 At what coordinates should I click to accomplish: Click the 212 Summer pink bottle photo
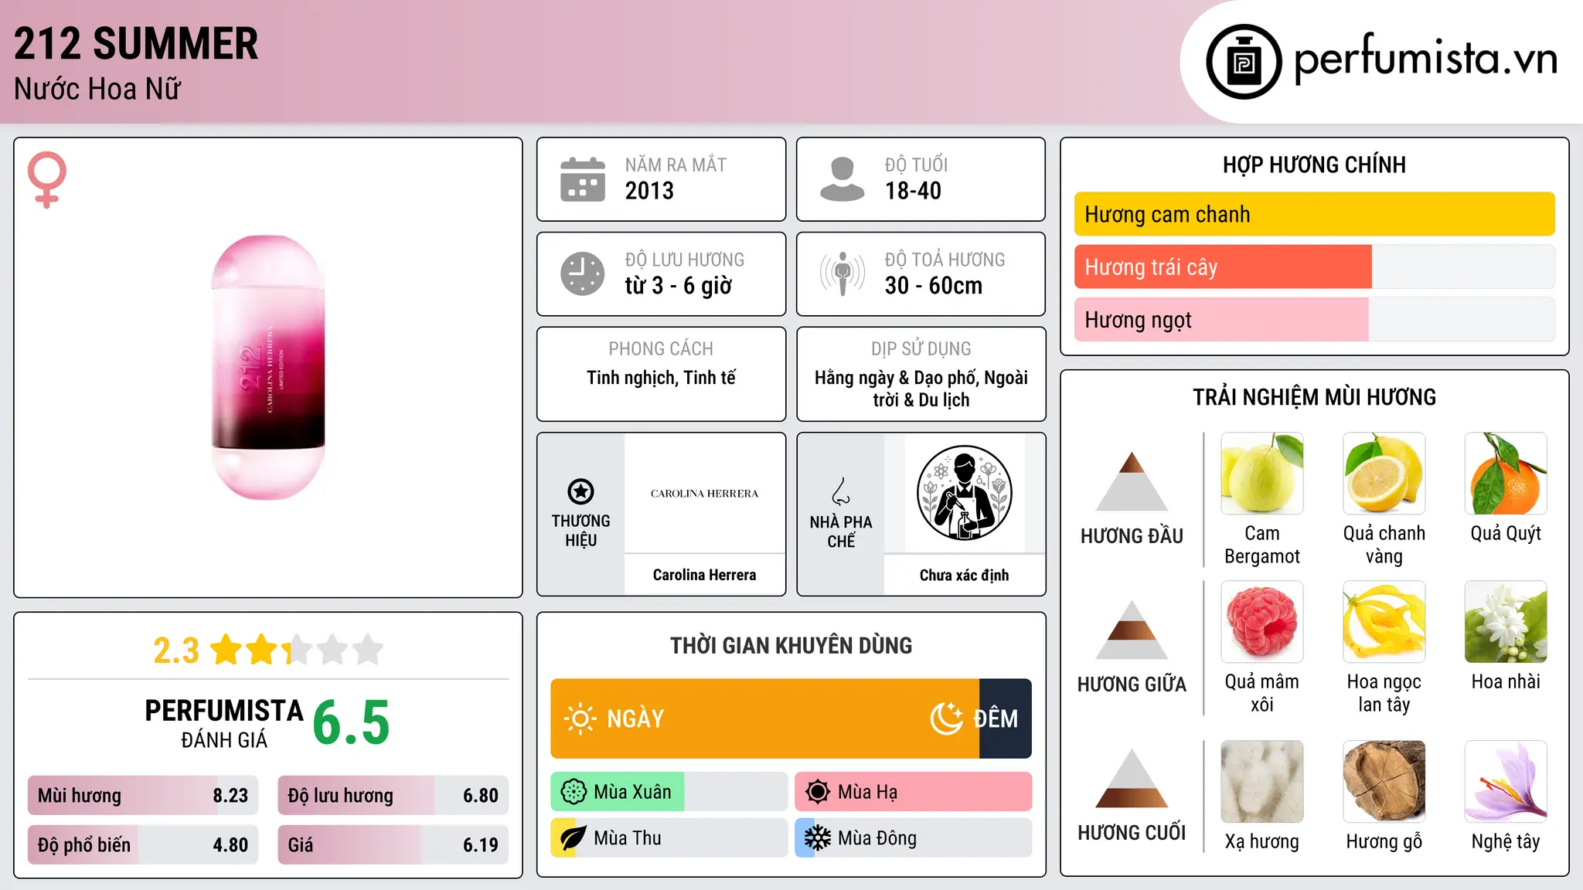coord(268,368)
